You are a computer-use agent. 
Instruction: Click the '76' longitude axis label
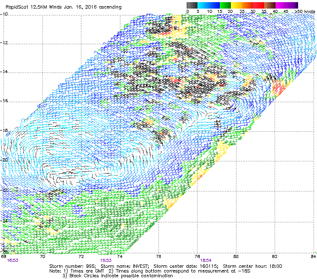click(158, 257)
